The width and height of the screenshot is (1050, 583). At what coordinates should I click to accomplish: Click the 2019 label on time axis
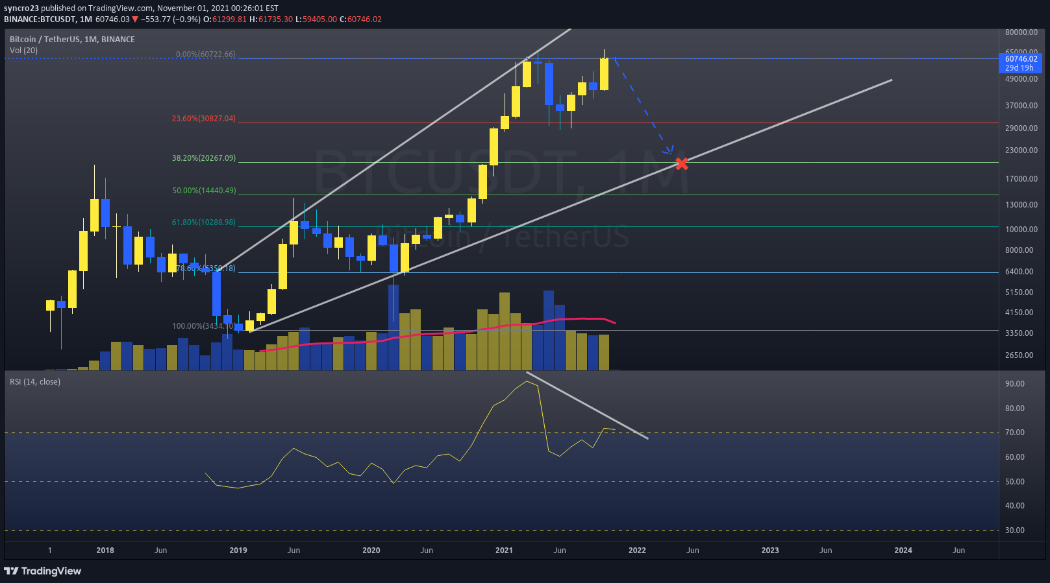click(x=238, y=551)
